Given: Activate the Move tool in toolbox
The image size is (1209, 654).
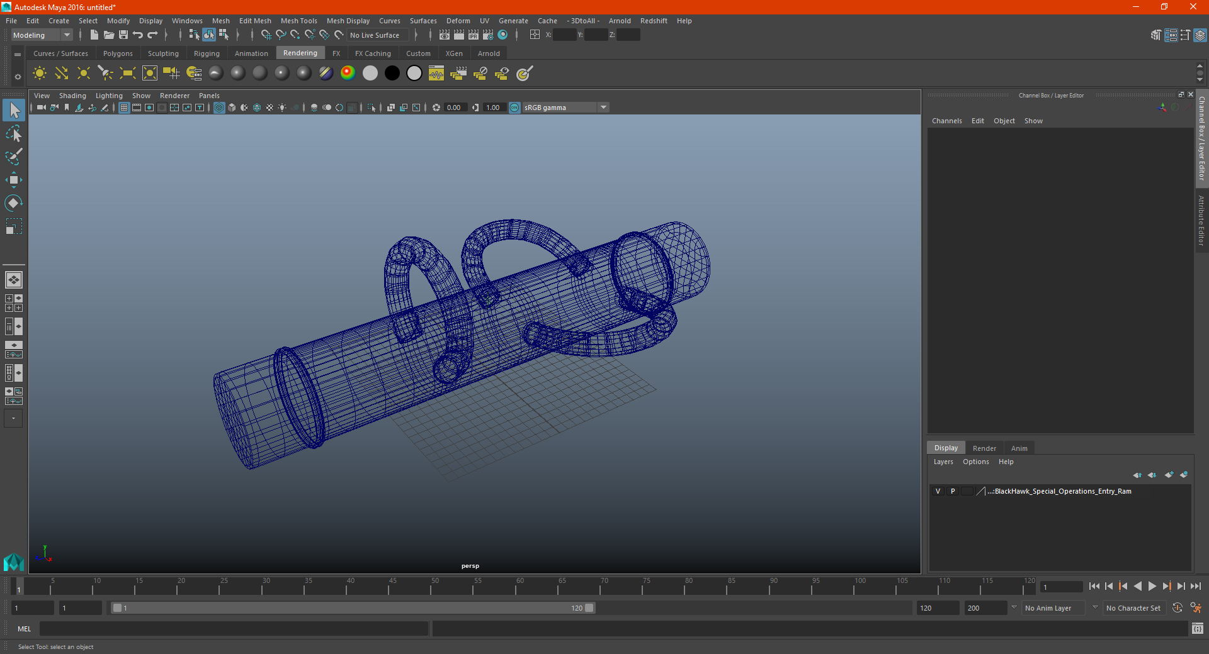Looking at the screenshot, I should pos(13,180).
